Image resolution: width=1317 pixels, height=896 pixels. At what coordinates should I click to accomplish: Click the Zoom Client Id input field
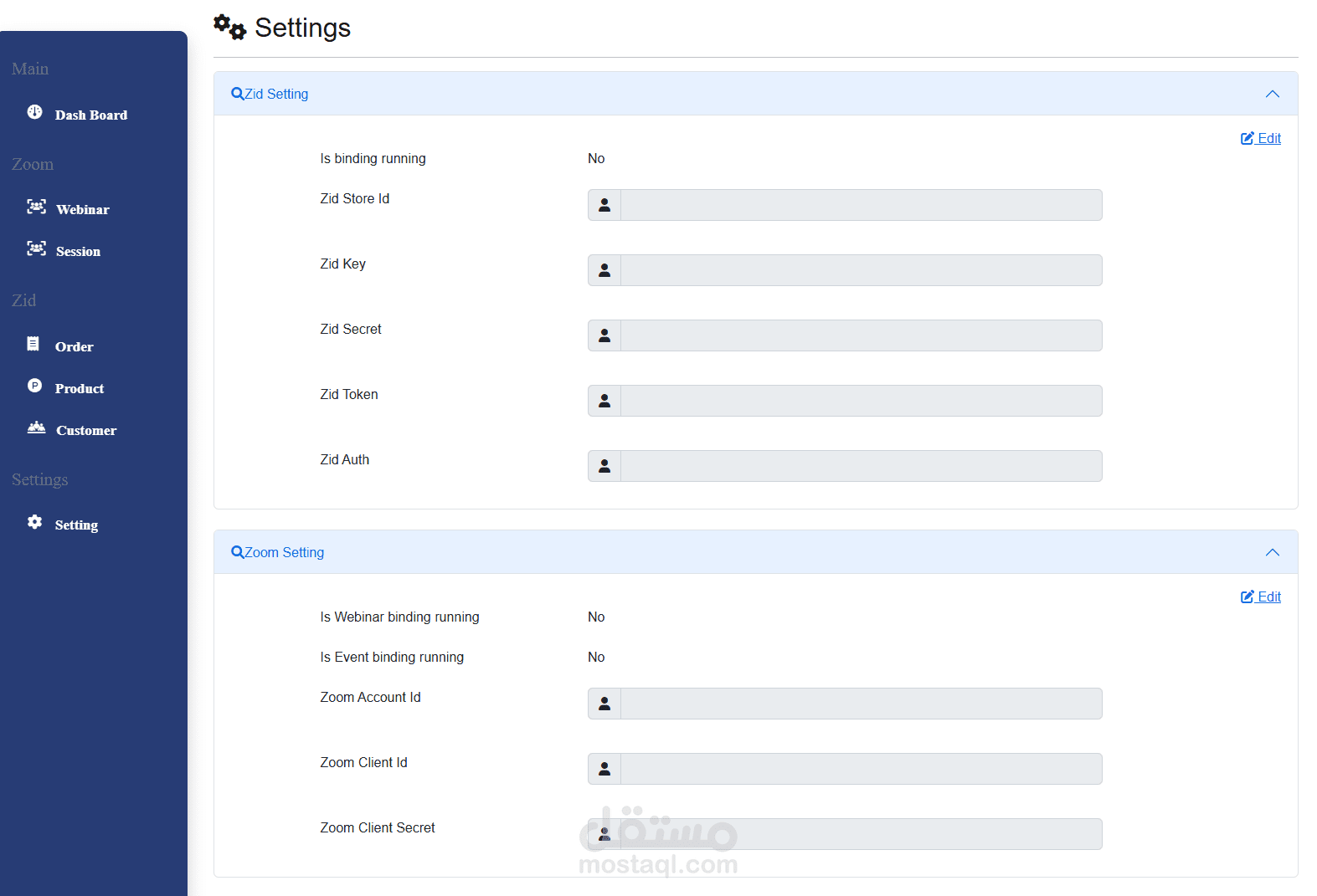861,769
